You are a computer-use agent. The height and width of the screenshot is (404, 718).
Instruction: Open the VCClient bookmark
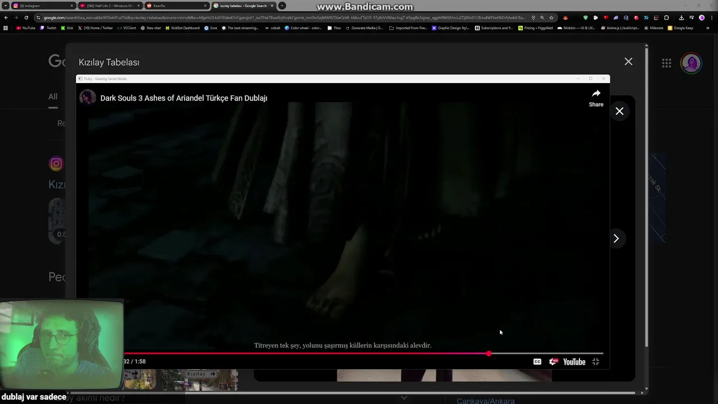[127, 28]
